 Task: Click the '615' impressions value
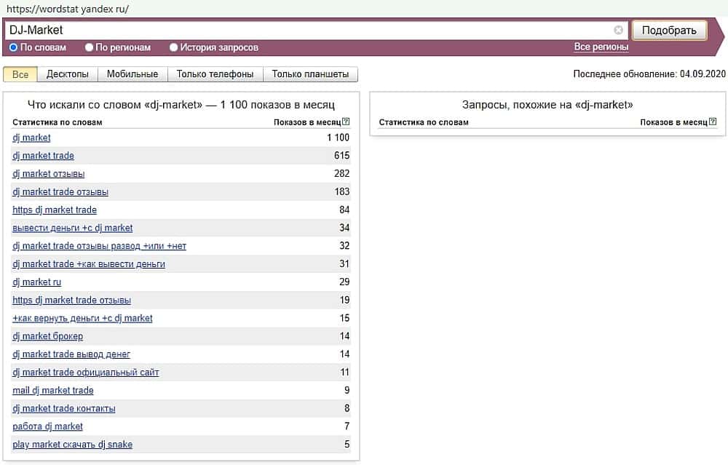click(x=341, y=156)
